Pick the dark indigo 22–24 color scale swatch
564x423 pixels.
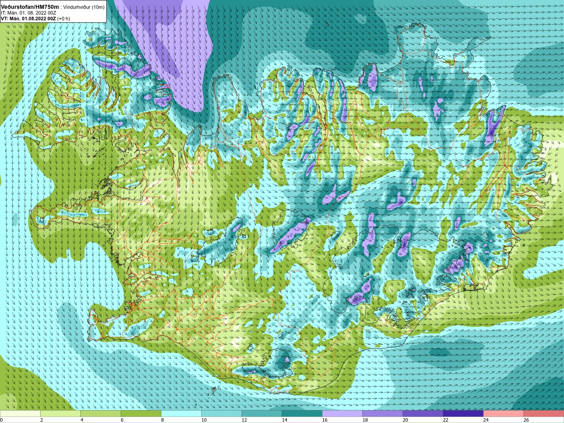point(463,414)
